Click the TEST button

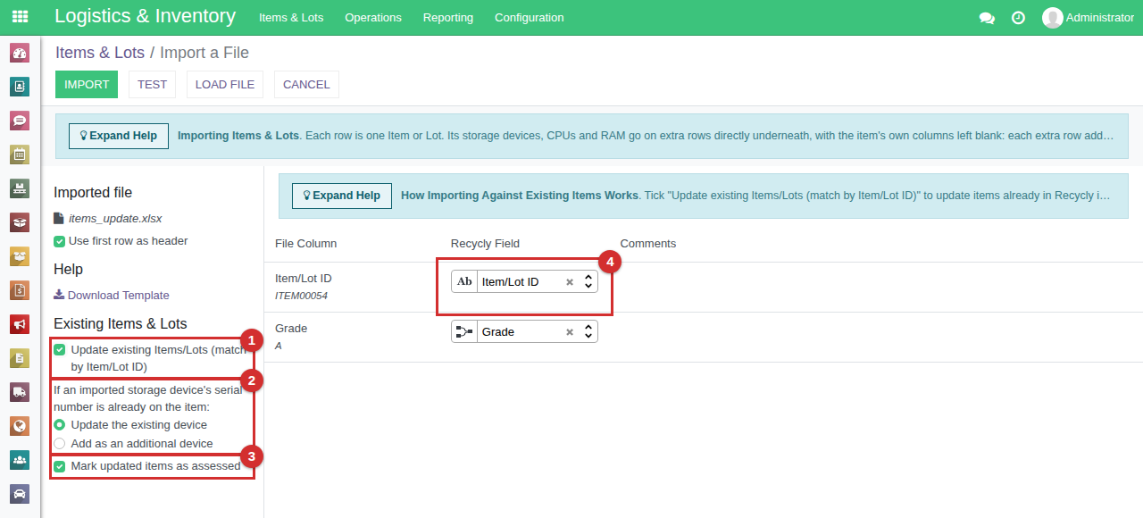(x=152, y=84)
